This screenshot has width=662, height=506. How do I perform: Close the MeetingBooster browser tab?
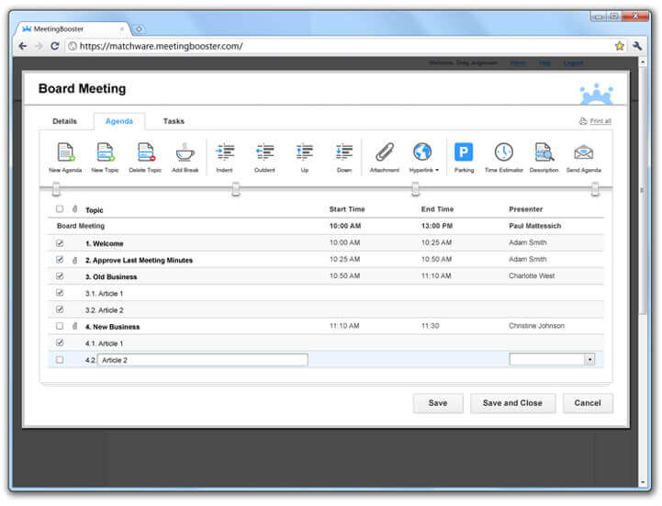pos(122,29)
